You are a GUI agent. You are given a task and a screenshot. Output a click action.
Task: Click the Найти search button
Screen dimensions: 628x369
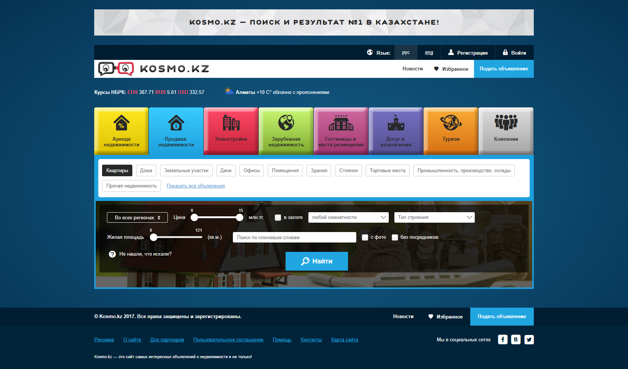(x=317, y=261)
